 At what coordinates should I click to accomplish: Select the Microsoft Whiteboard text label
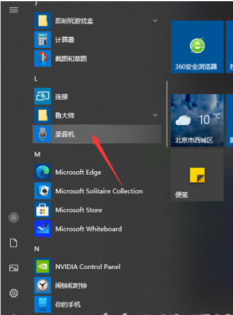point(89,229)
